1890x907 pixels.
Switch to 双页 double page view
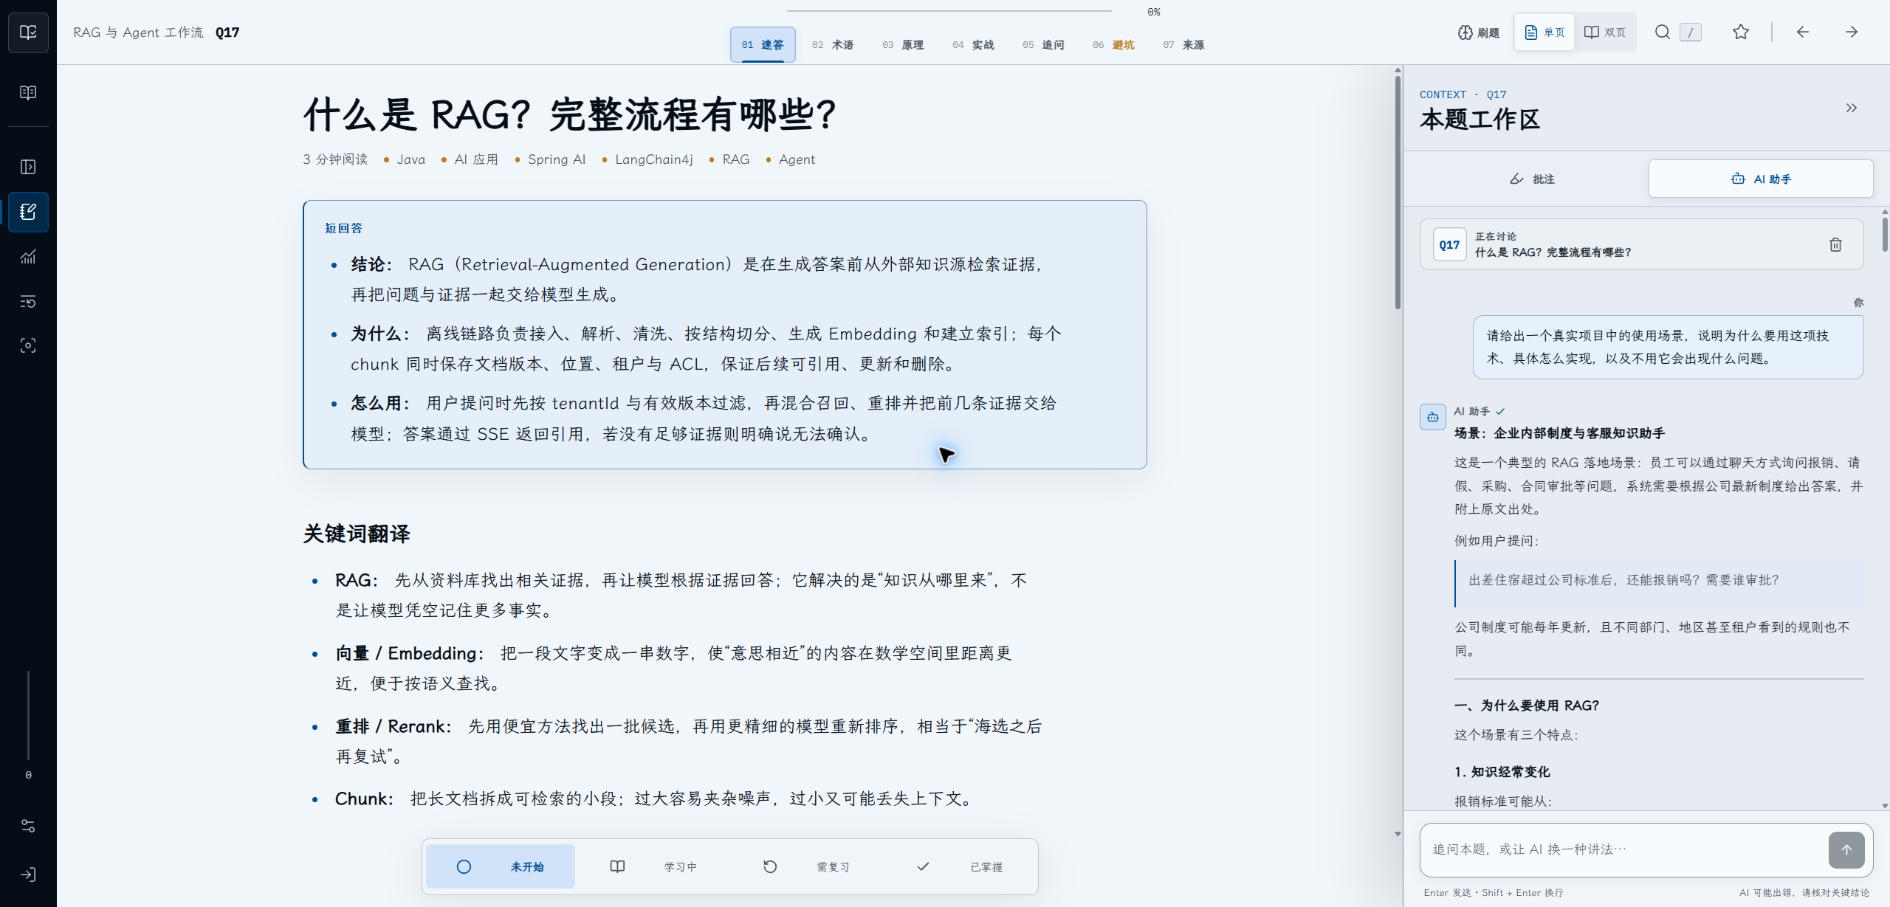(1605, 32)
